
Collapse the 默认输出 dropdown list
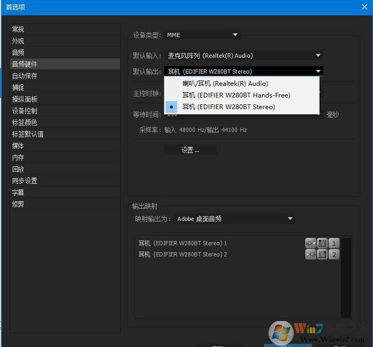(243, 71)
